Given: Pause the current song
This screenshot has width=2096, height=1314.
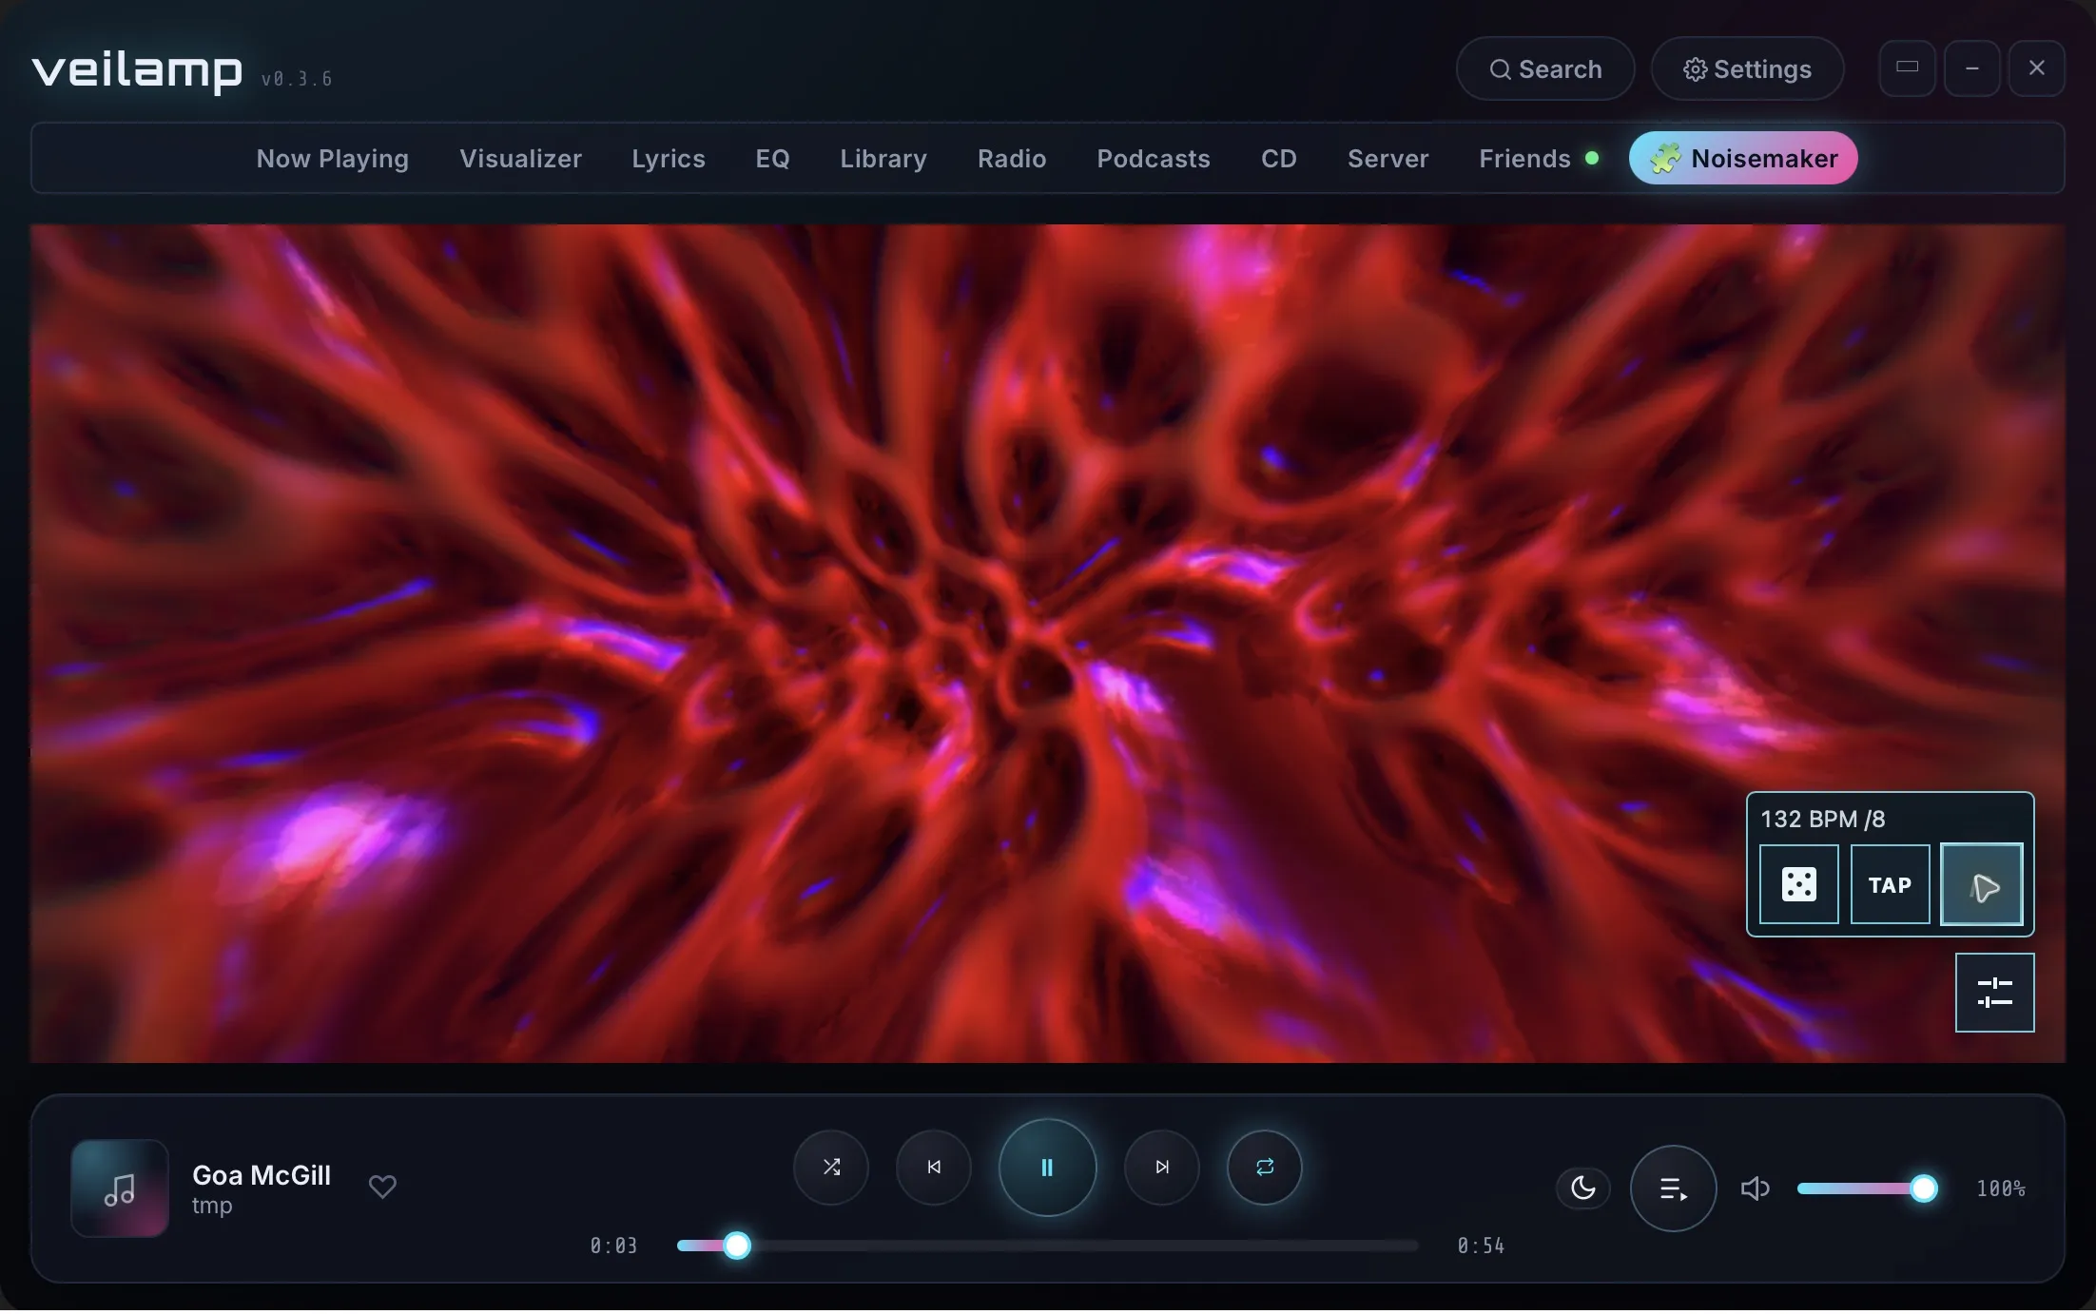Looking at the screenshot, I should pos(1048,1169).
